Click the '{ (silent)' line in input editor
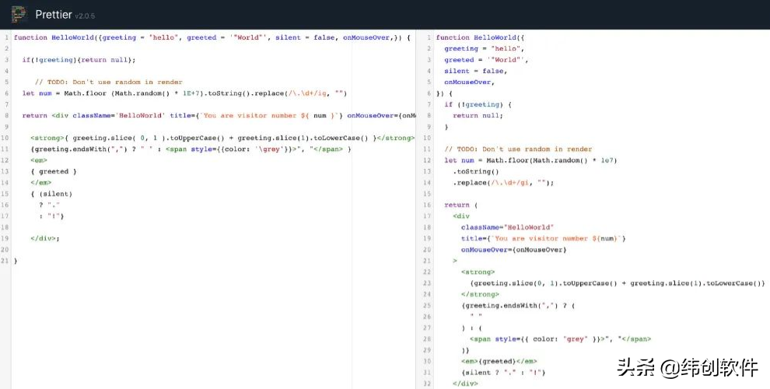770x389 pixels. pos(51,194)
